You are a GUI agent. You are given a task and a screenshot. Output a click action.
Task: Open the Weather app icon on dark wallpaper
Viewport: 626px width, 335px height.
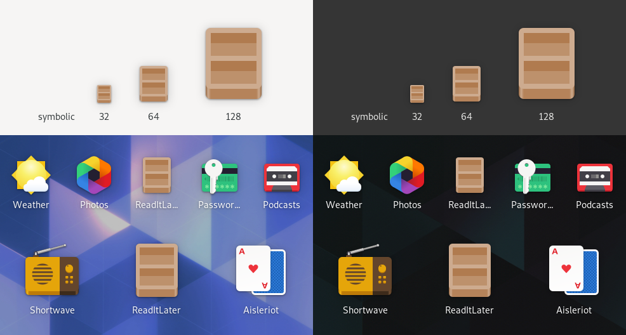[x=344, y=174]
